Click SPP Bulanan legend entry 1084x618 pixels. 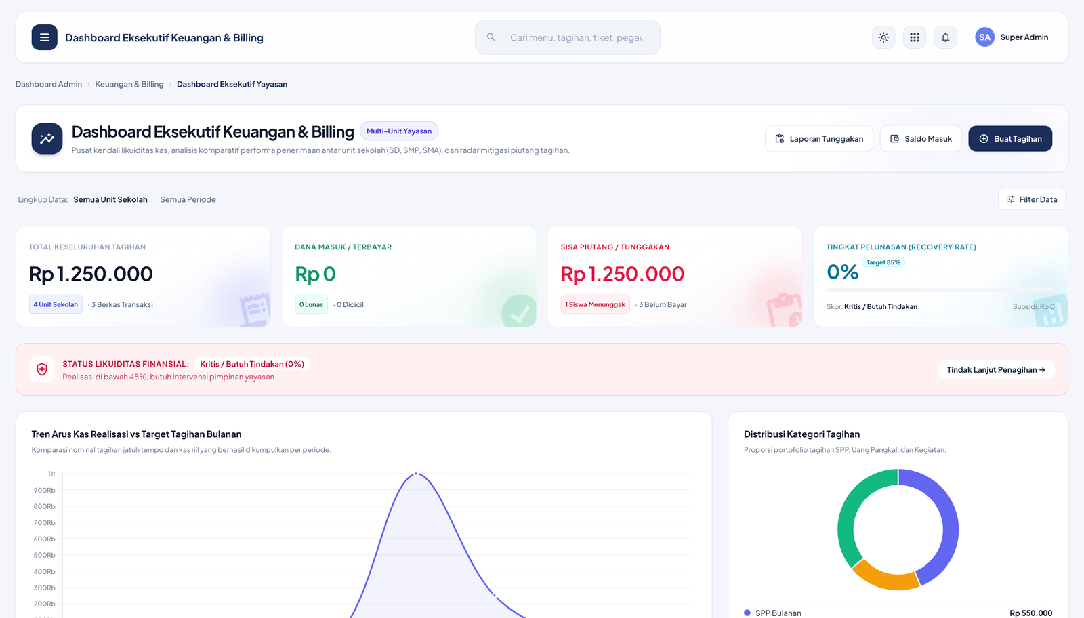(772, 613)
